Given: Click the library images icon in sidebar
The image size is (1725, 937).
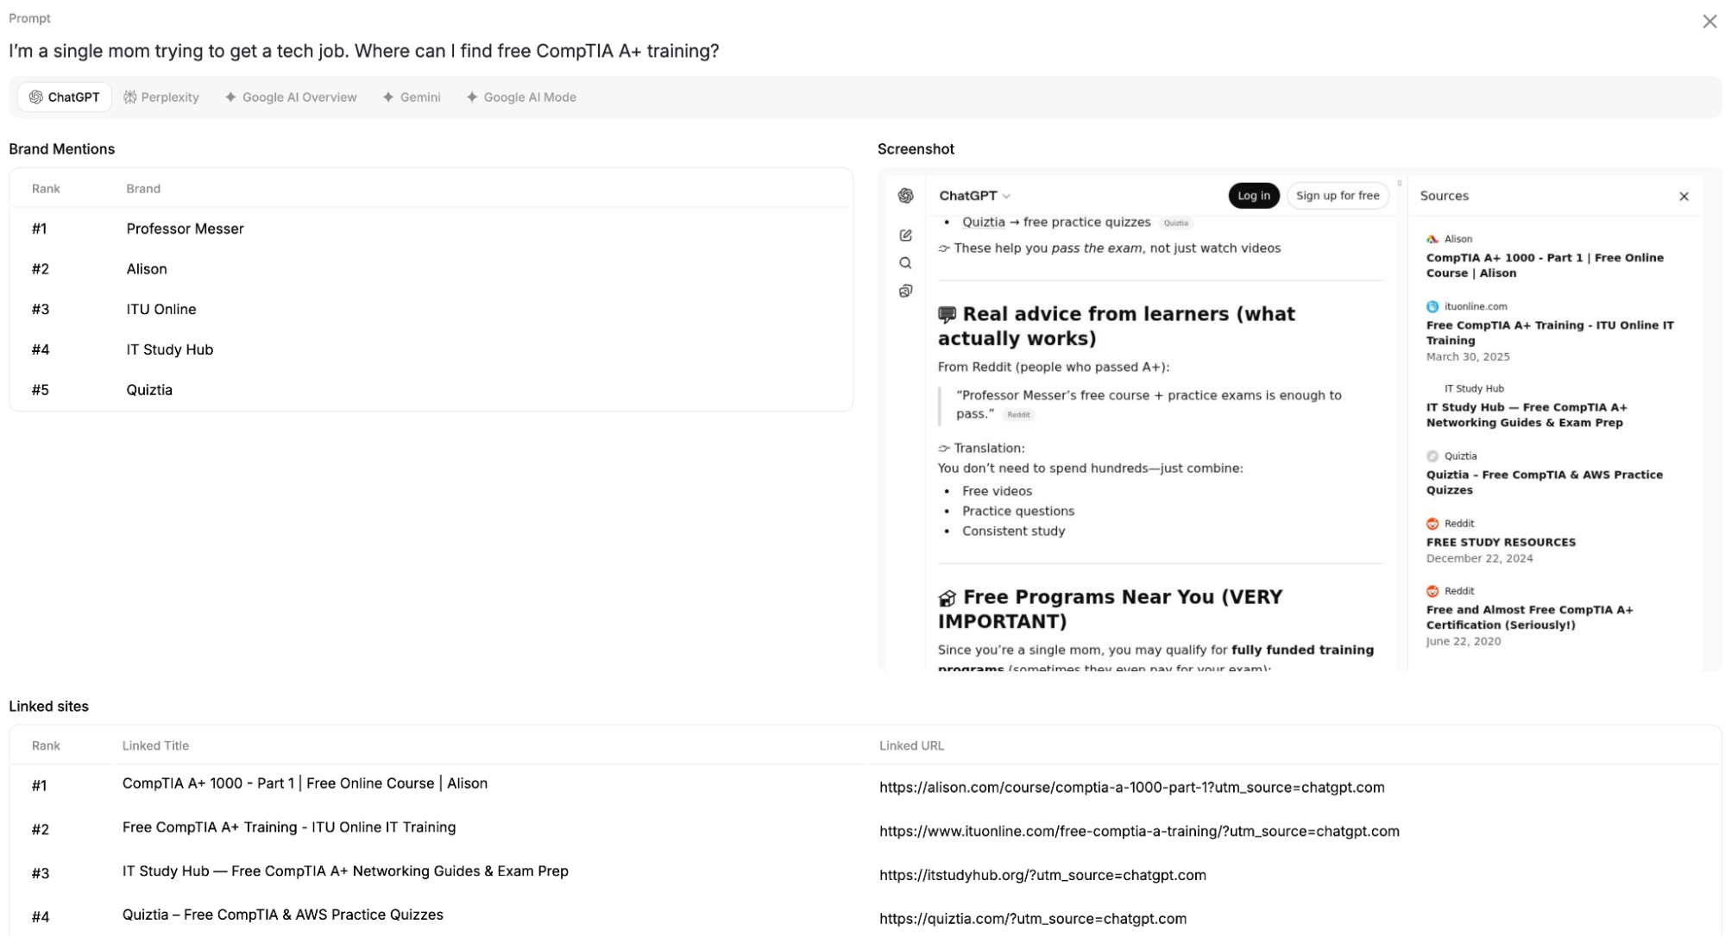Looking at the screenshot, I should pyautogui.click(x=905, y=291).
